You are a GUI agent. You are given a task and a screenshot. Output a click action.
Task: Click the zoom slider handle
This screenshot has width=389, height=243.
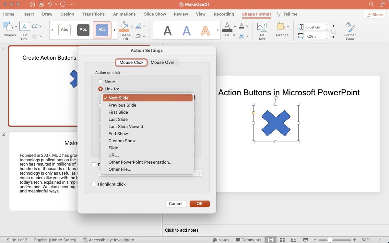(x=330, y=240)
